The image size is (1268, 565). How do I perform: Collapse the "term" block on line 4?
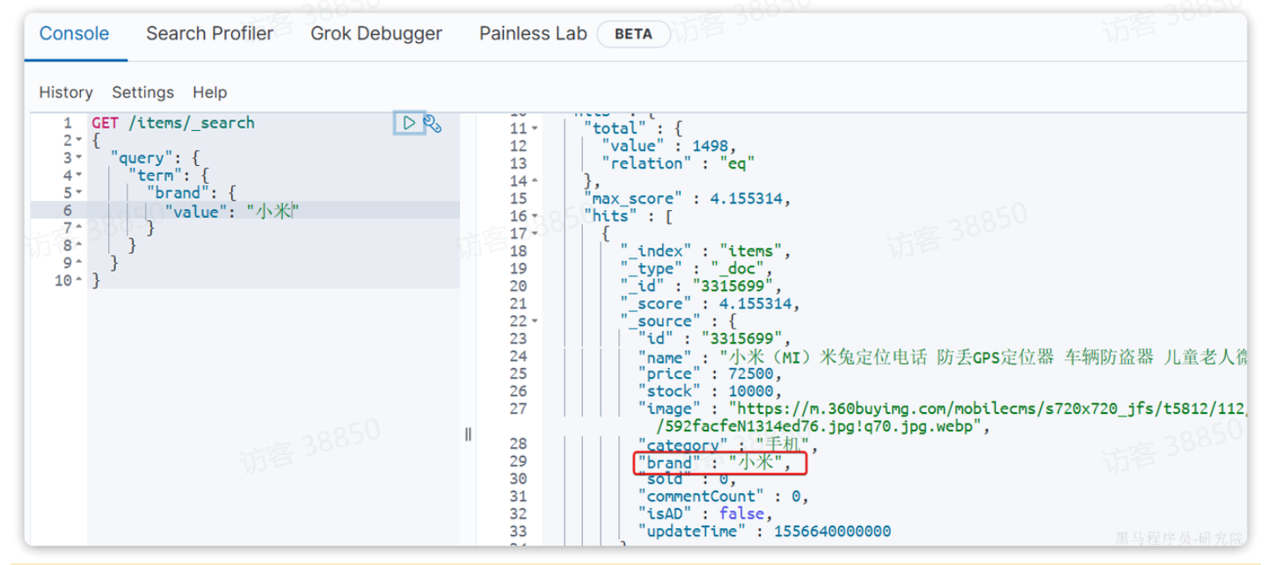(x=79, y=176)
